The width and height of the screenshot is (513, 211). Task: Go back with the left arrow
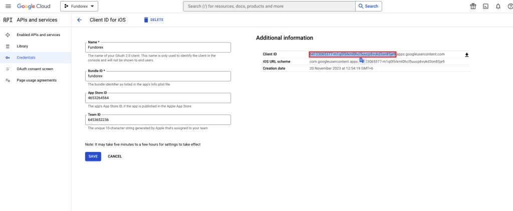[79, 20]
